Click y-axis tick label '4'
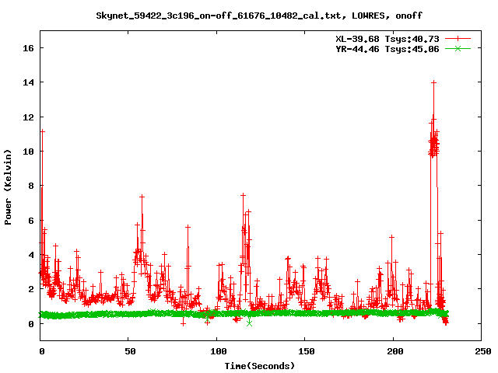Viewport: 498px width, 373px height. click(x=31, y=255)
